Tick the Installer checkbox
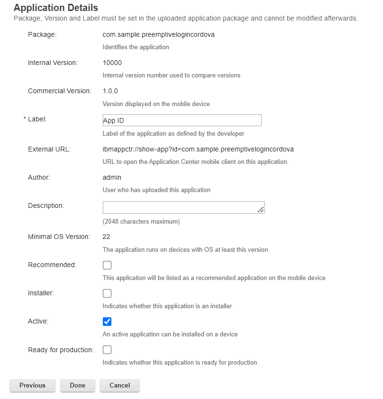383x399 pixels. pos(107,293)
